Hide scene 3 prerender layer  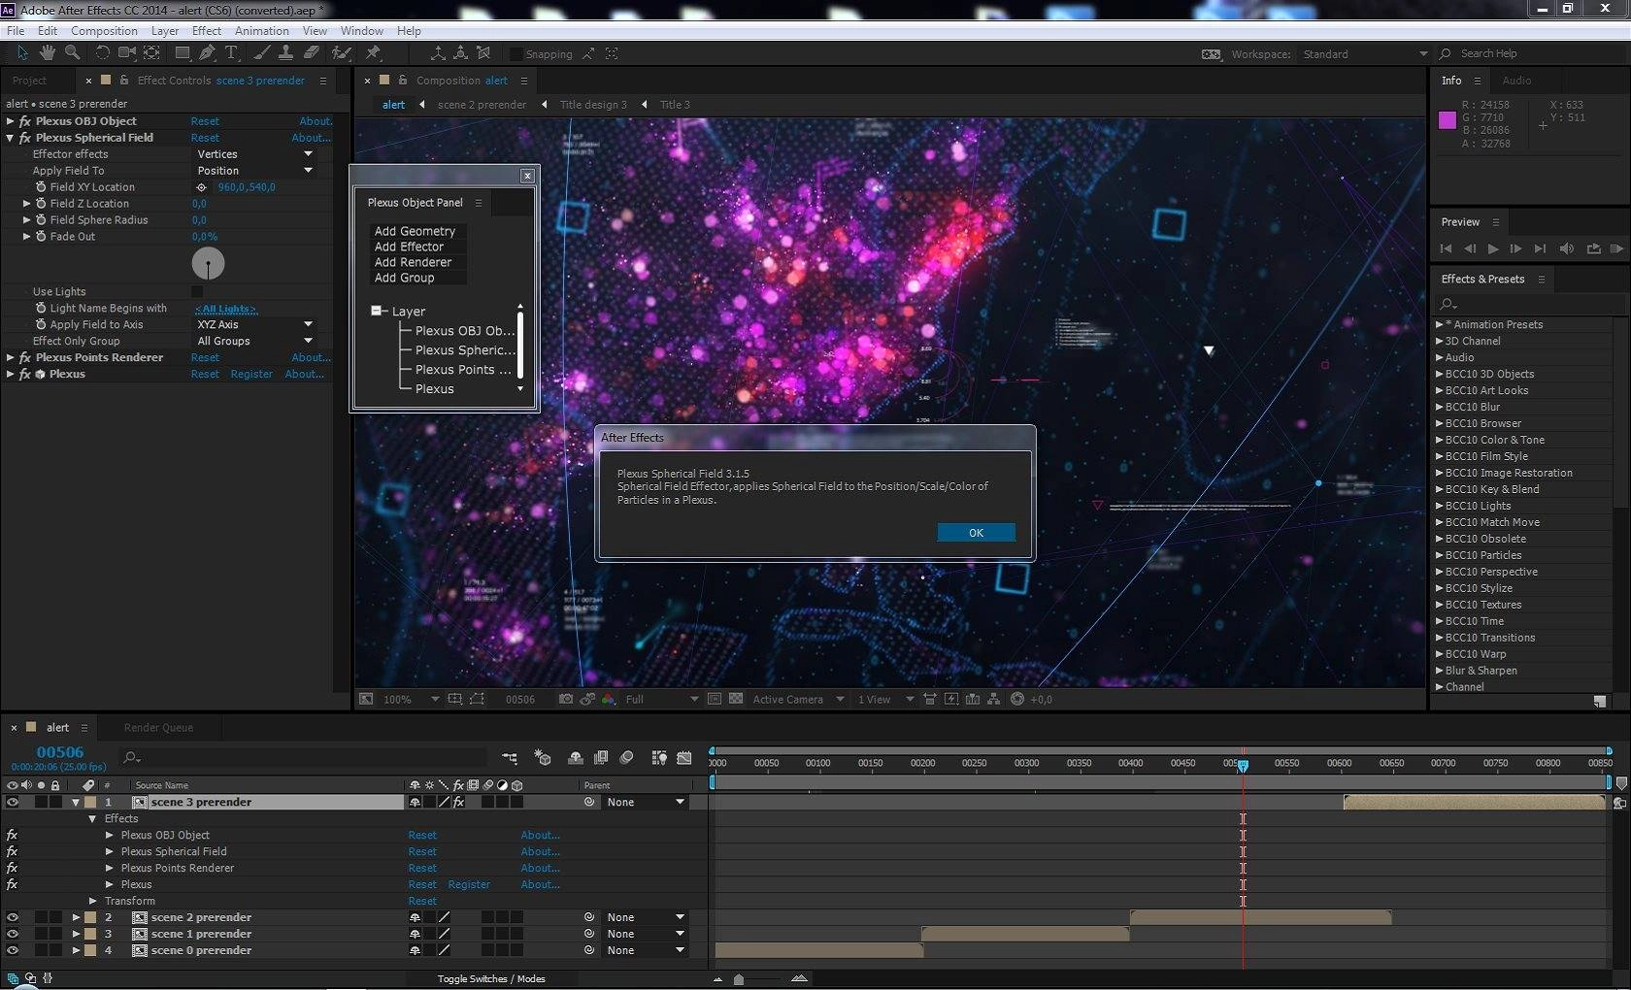click(13, 802)
